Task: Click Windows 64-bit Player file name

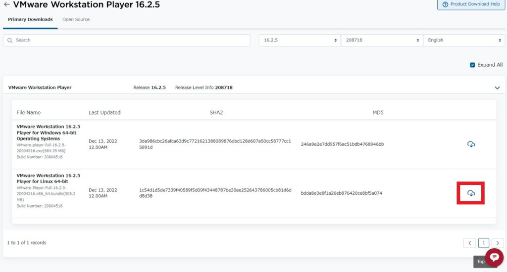Action: (x=48, y=133)
